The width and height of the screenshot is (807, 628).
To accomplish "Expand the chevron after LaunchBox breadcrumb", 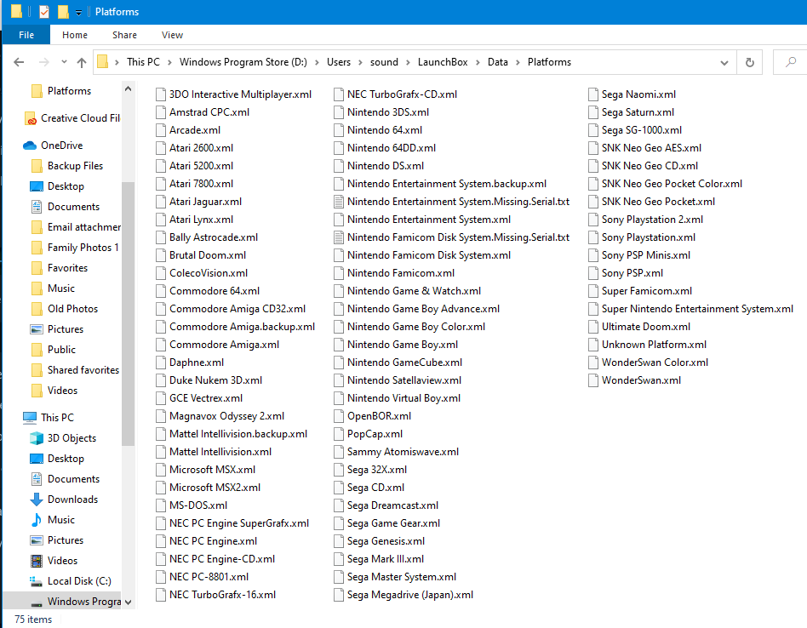I will (478, 62).
